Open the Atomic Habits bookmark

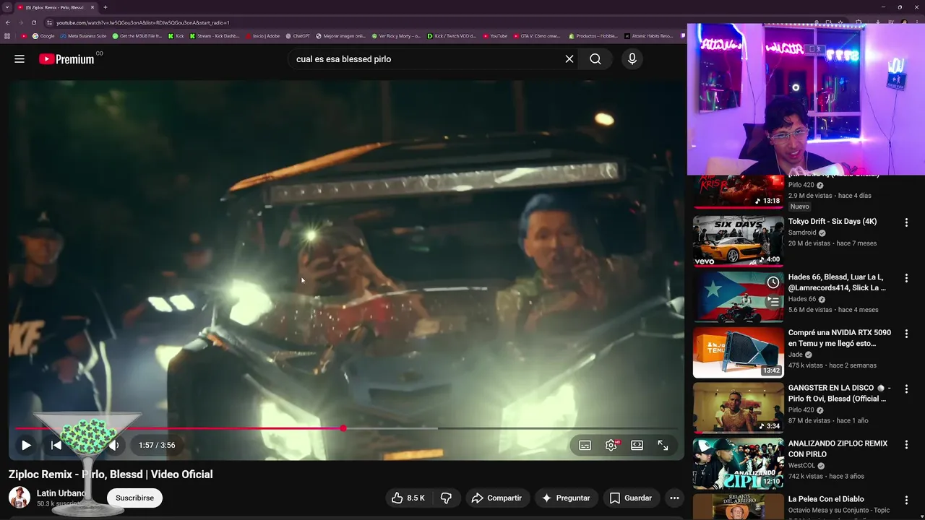[x=648, y=35]
